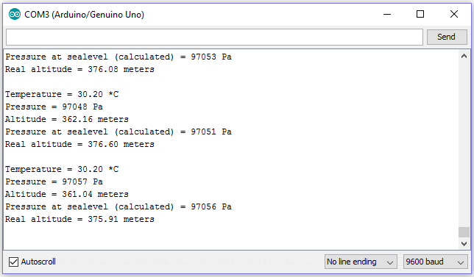Screen dimensions: 474x277
Task: Click the line 'Altitude = 362.16 meters'
Action: coord(67,119)
